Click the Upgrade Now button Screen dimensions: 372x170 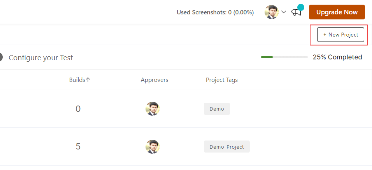(337, 12)
